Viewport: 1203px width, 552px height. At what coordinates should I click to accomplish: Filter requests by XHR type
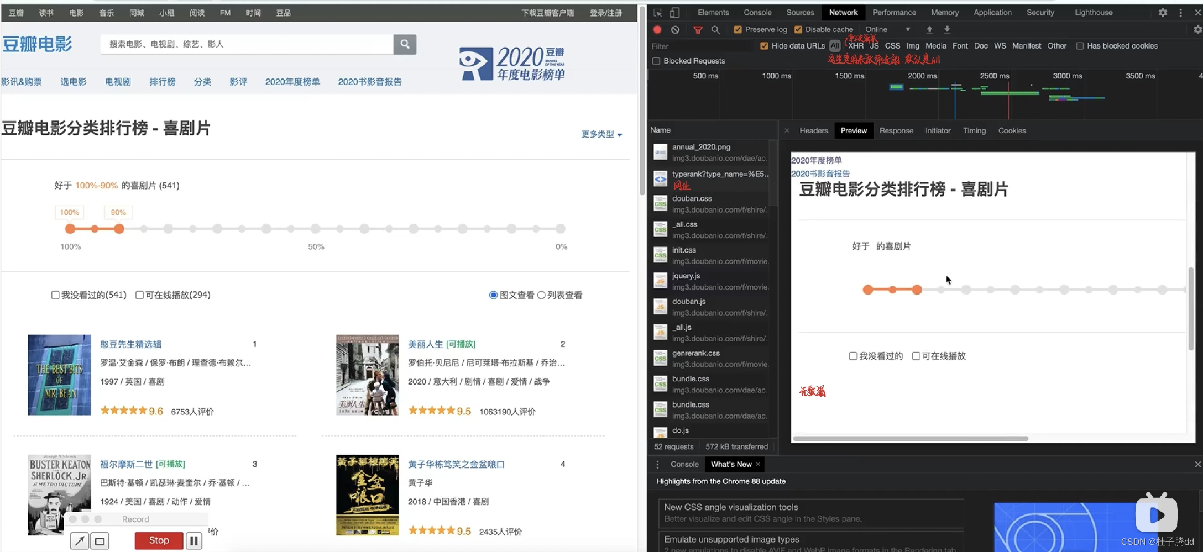pos(856,46)
